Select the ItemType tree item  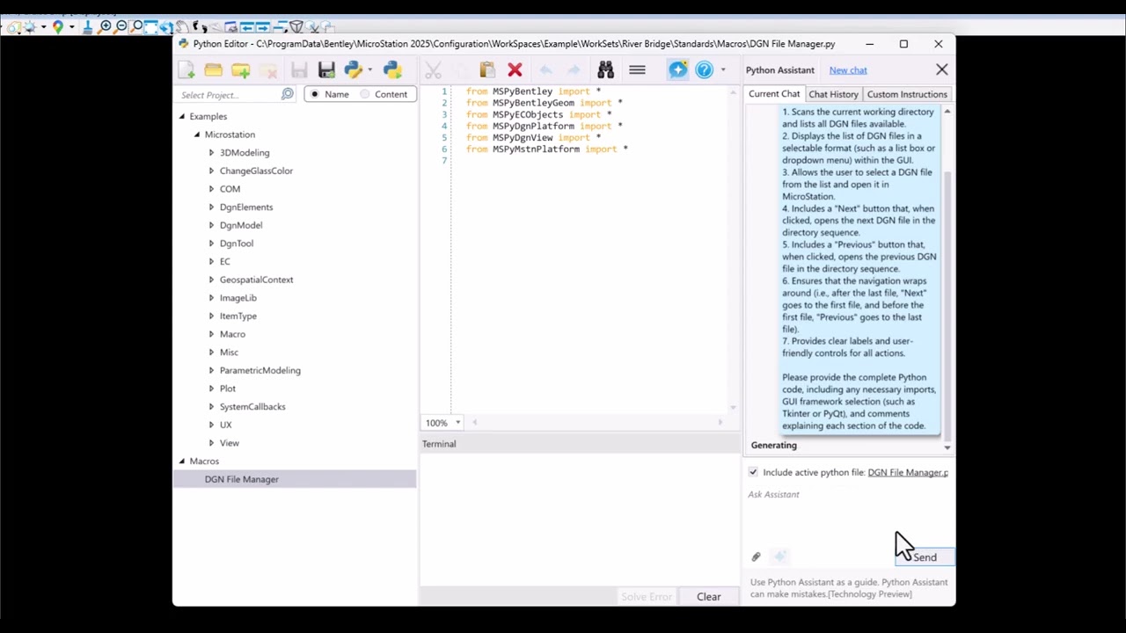[x=238, y=316]
